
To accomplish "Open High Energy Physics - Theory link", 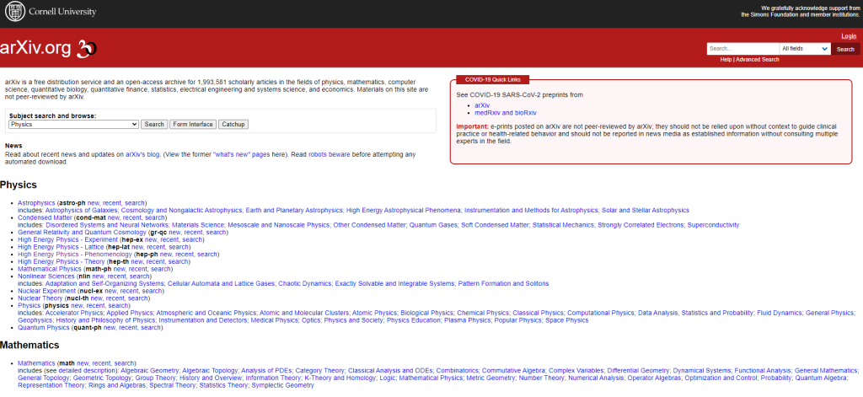I will [x=62, y=261].
